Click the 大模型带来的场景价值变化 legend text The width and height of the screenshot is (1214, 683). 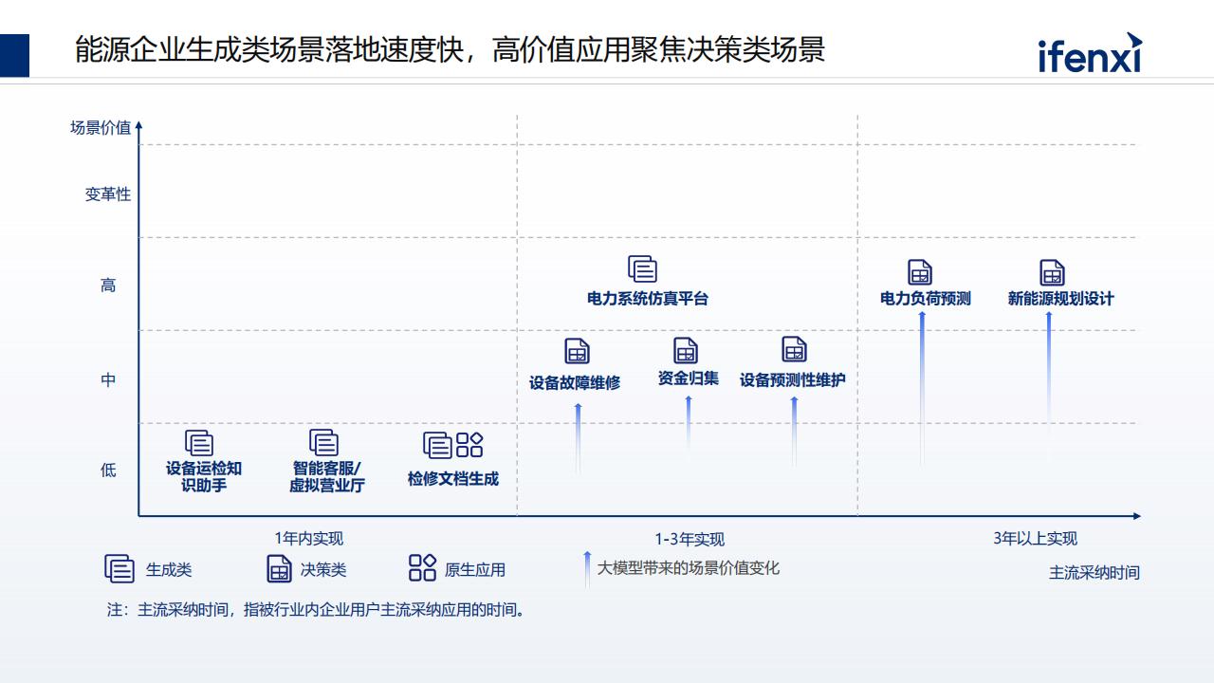coord(689,567)
